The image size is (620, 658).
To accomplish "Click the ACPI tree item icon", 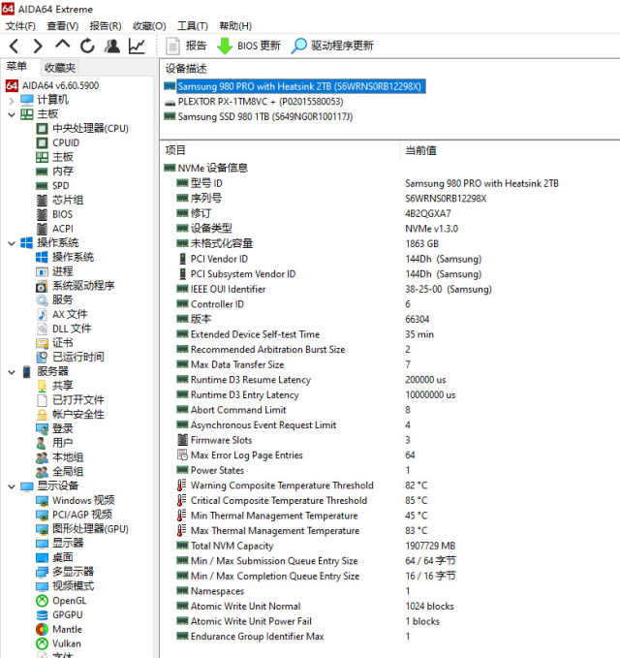I will 42,229.
